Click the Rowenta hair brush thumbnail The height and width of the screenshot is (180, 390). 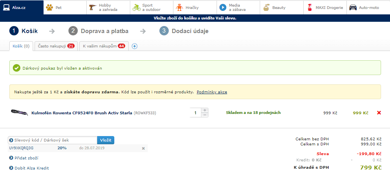tap(20, 112)
